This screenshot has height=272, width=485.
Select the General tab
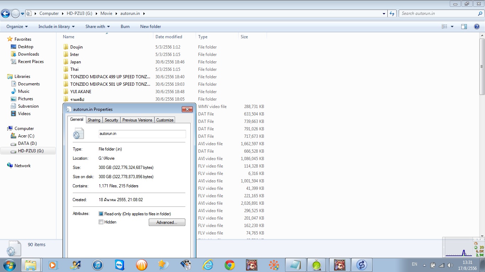77,119
